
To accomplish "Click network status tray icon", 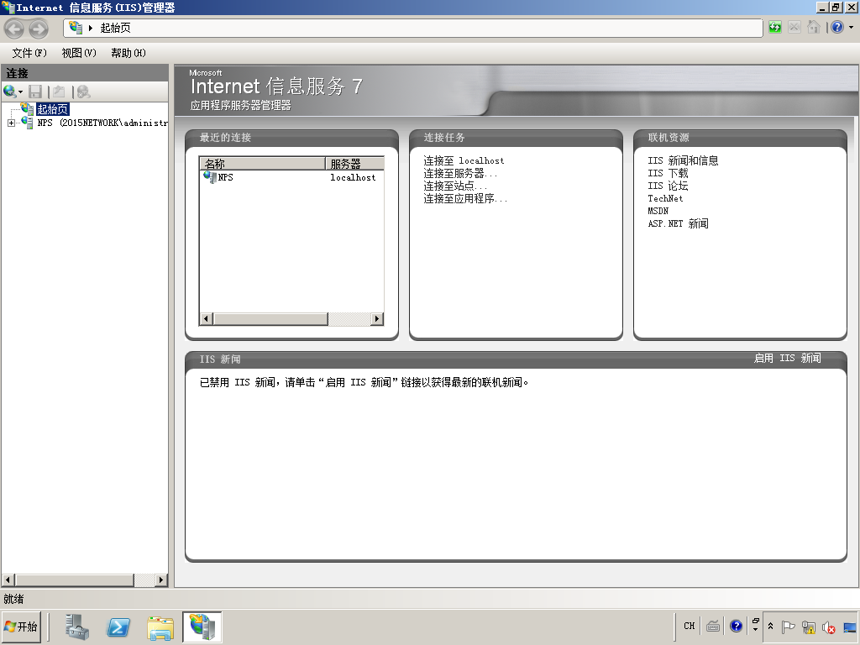I will pyautogui.click(x=809, y=627).
